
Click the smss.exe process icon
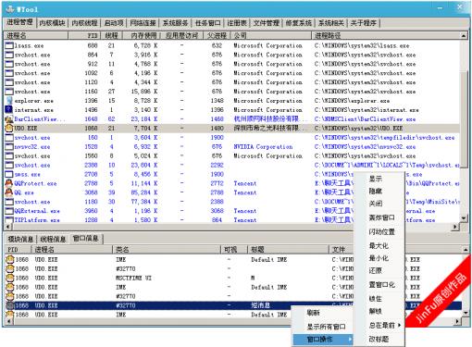coord(9,174)
